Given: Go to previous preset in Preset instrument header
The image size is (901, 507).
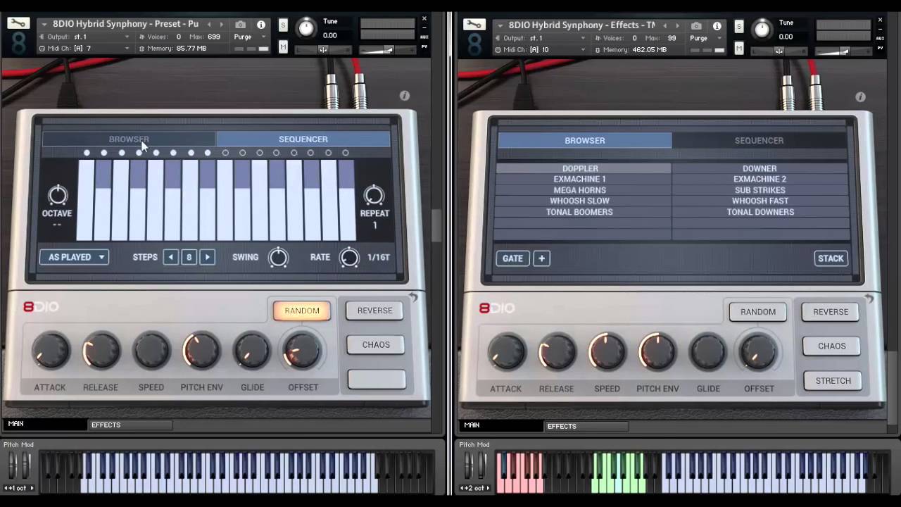Looking at the screenshot, I should click(209, 25).
